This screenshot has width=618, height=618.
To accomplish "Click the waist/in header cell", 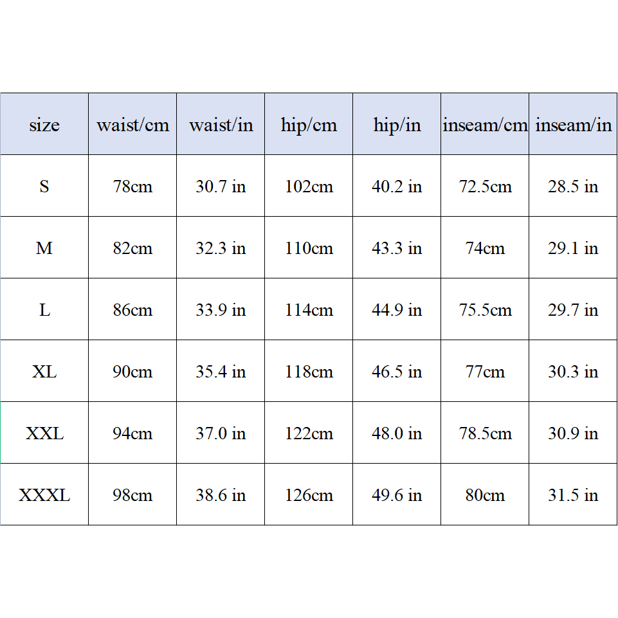I will pos(221,124).
